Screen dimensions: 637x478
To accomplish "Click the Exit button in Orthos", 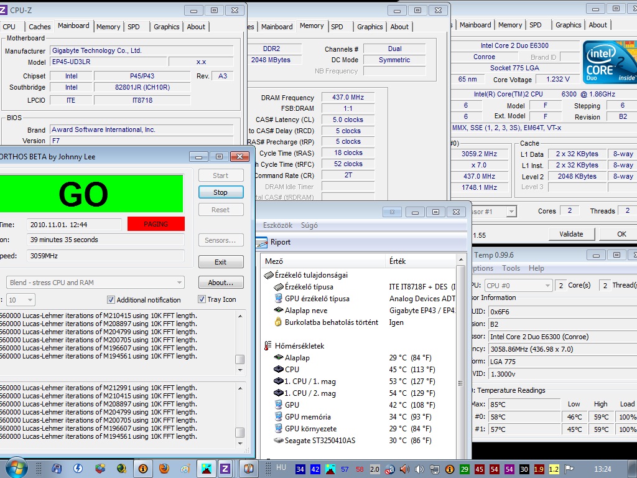I will (x=221, y=262).
